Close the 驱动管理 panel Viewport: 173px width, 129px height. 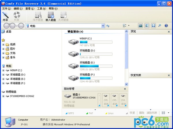tap(125, 89)
